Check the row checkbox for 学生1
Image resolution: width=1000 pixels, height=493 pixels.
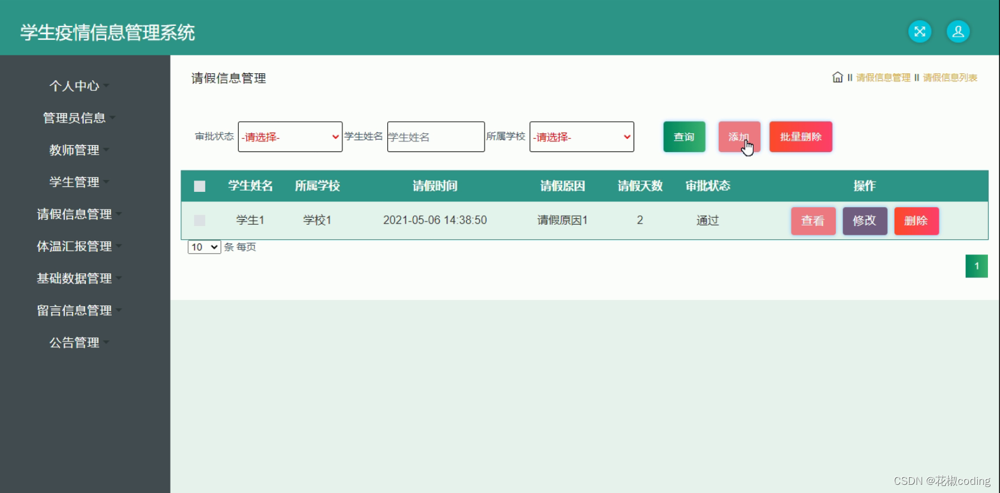[200, 220]
